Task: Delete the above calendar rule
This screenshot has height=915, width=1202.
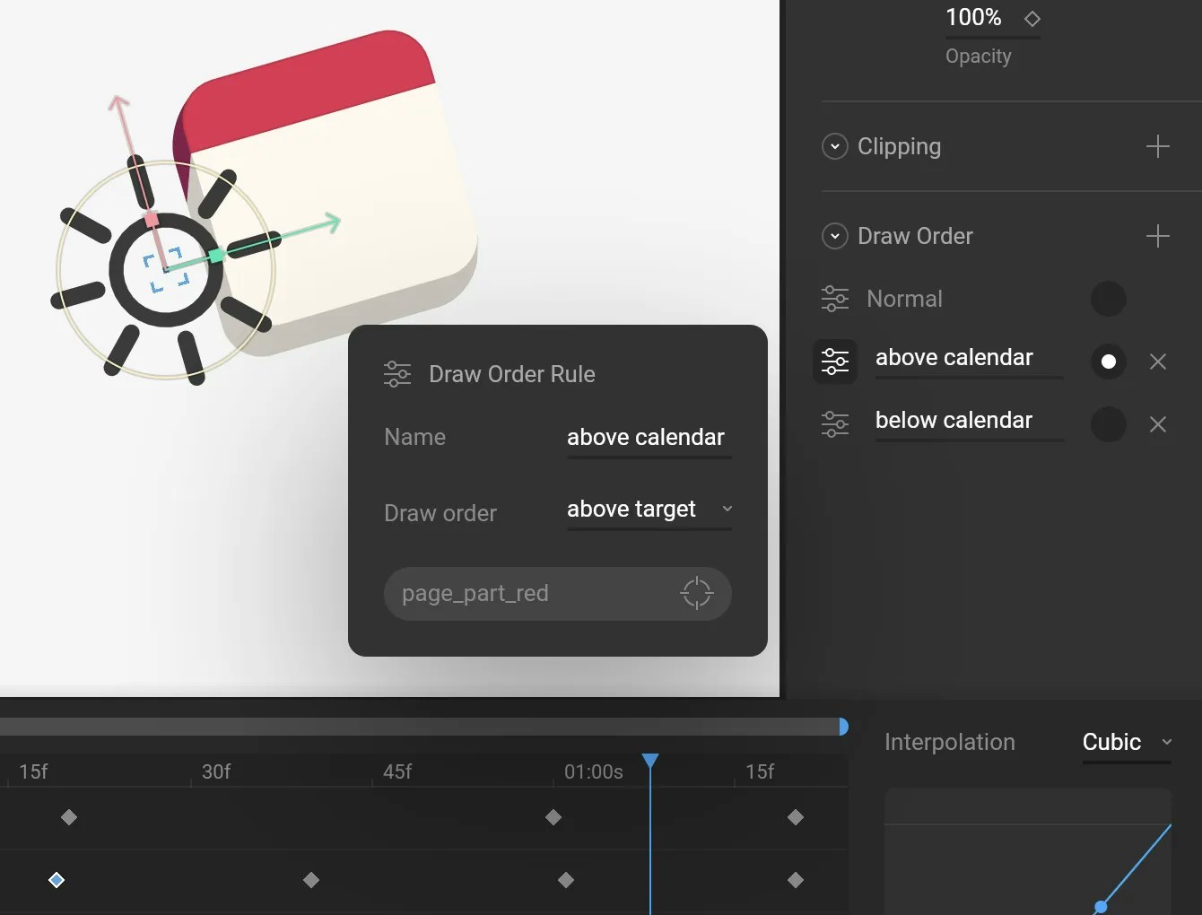Action: (1158, 362)
